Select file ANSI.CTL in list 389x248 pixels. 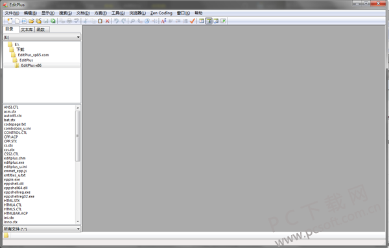tap(11, 107)
